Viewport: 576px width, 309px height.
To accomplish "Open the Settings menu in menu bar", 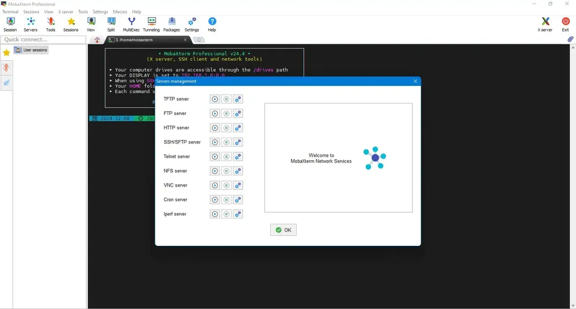I will pyautogui.click(x=100, y=11).
